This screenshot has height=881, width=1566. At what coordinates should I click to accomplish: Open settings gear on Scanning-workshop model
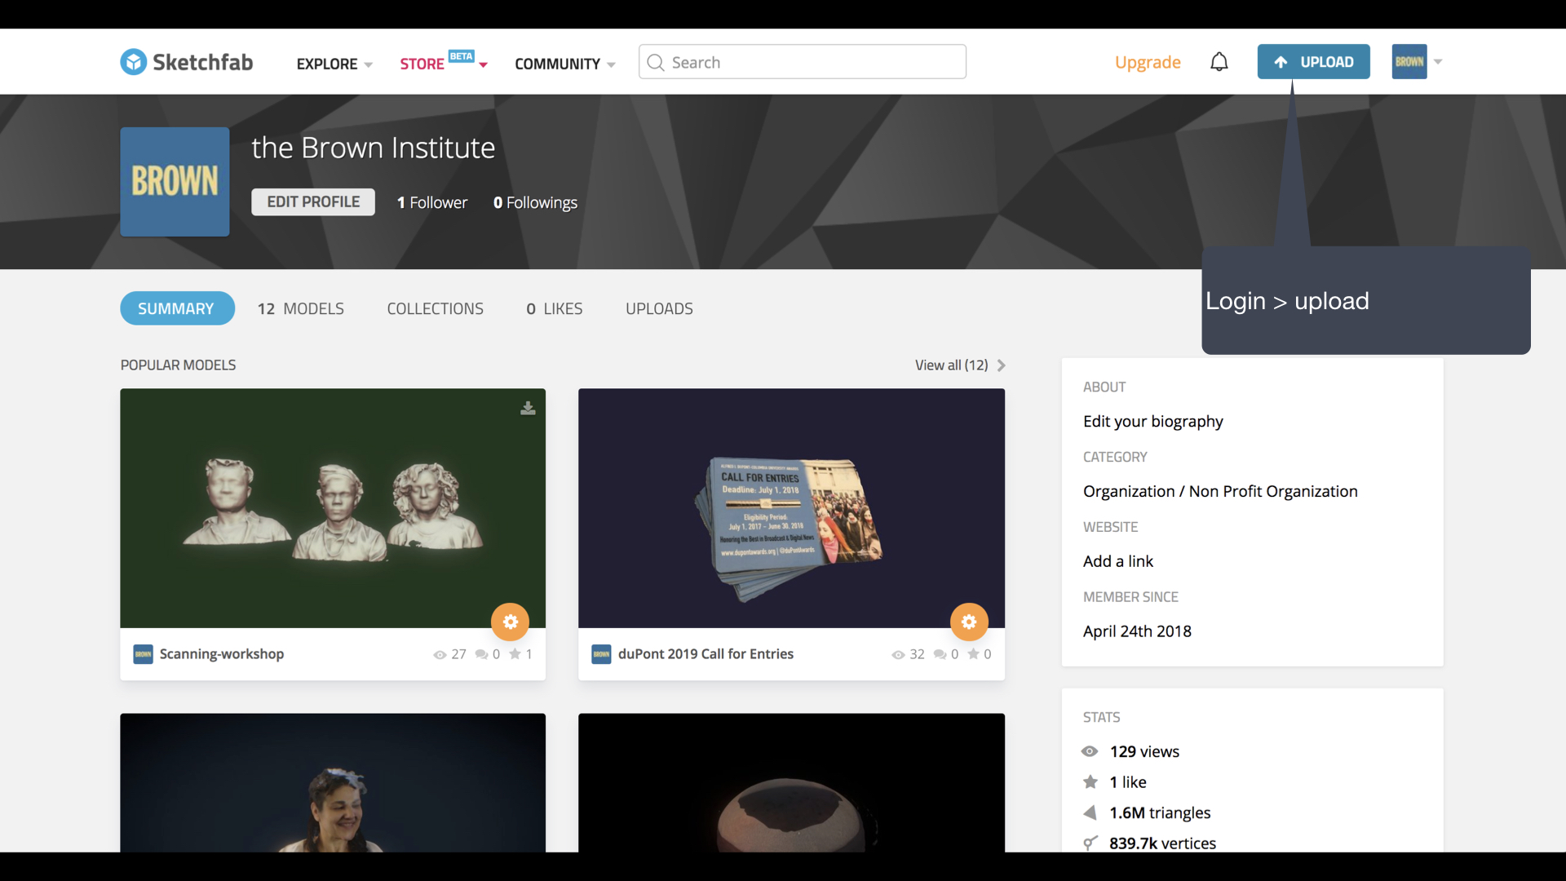pyautogui.click(x=511, y=622)
